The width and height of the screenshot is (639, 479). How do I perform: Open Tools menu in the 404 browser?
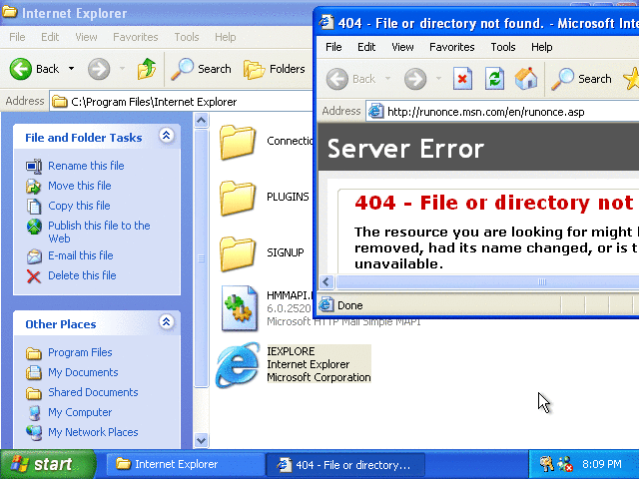[x=503, y=47]
